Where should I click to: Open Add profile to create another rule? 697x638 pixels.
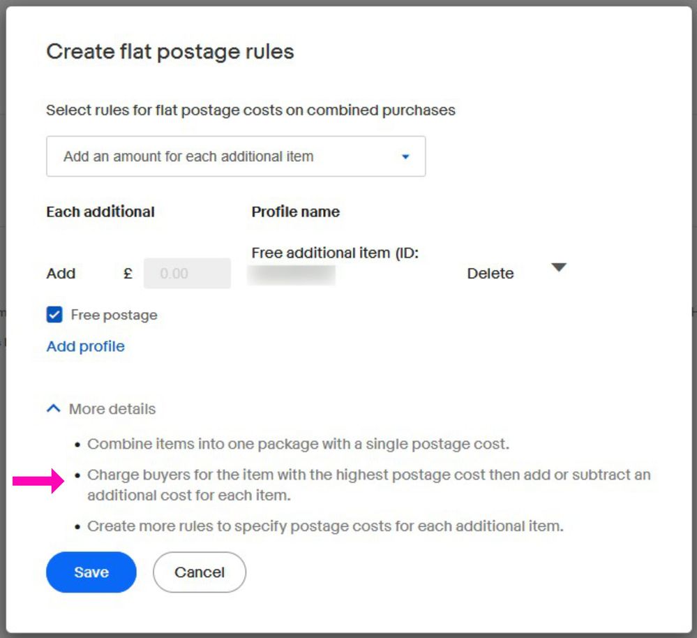(84, 346)
